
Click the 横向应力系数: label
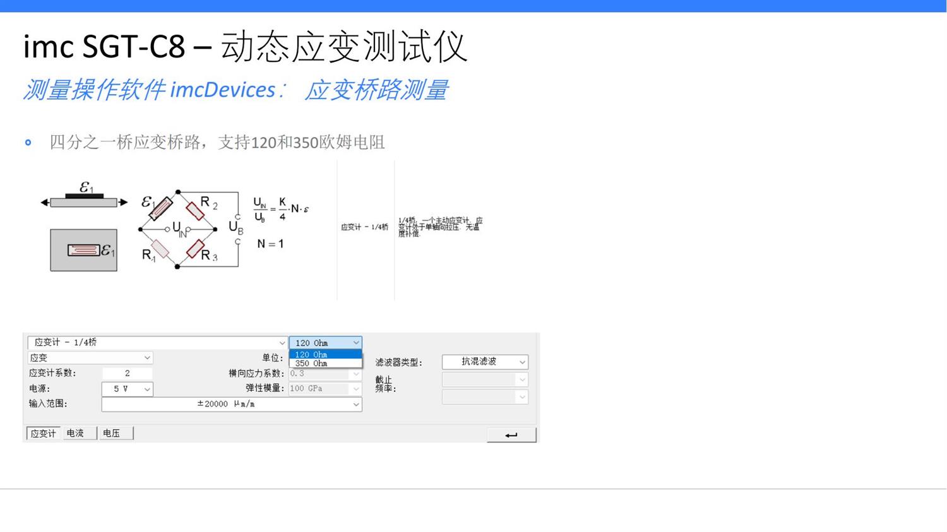point(256,374)
